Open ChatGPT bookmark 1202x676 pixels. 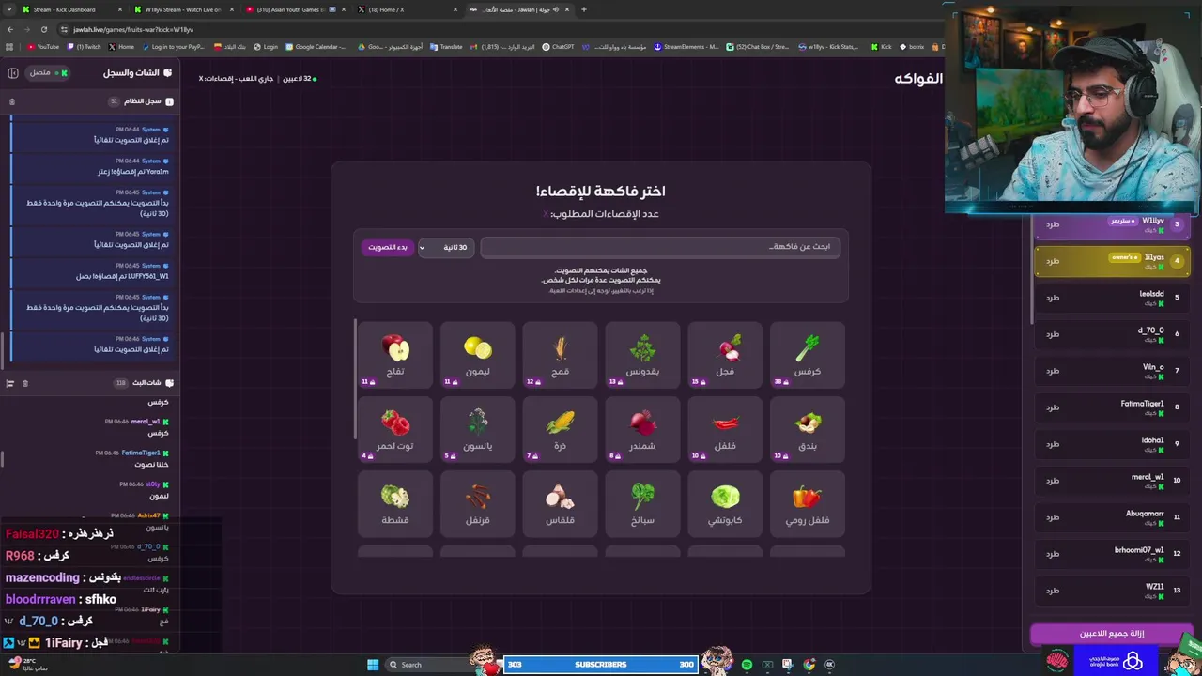[x=558, y=46]
